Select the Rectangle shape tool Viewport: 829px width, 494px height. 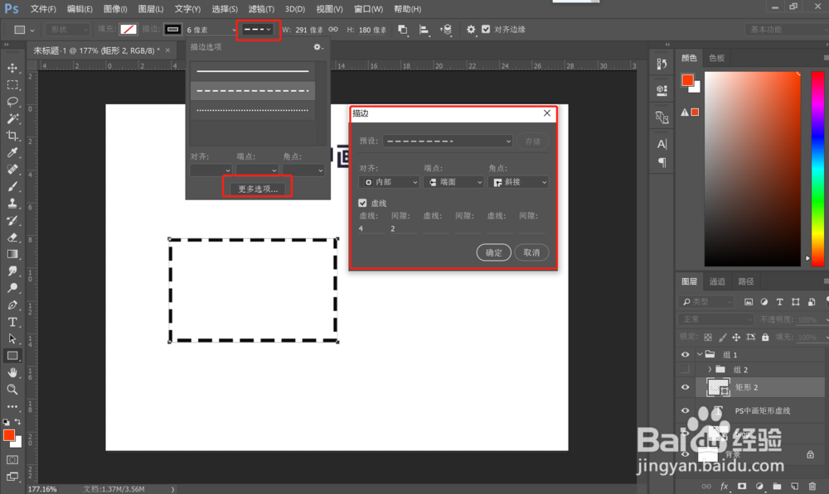[x=12, y=356]
